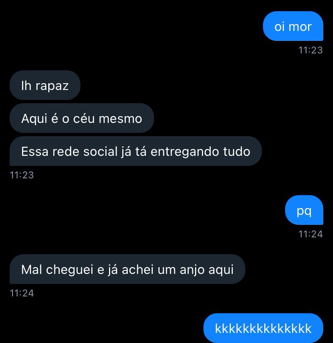The image size is (333, 343).
Task: Click the 11:24 timestamp below "Mal cheguei" message
Action: (22, 293)
